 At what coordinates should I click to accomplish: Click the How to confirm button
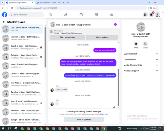click(x=84, y=120)
